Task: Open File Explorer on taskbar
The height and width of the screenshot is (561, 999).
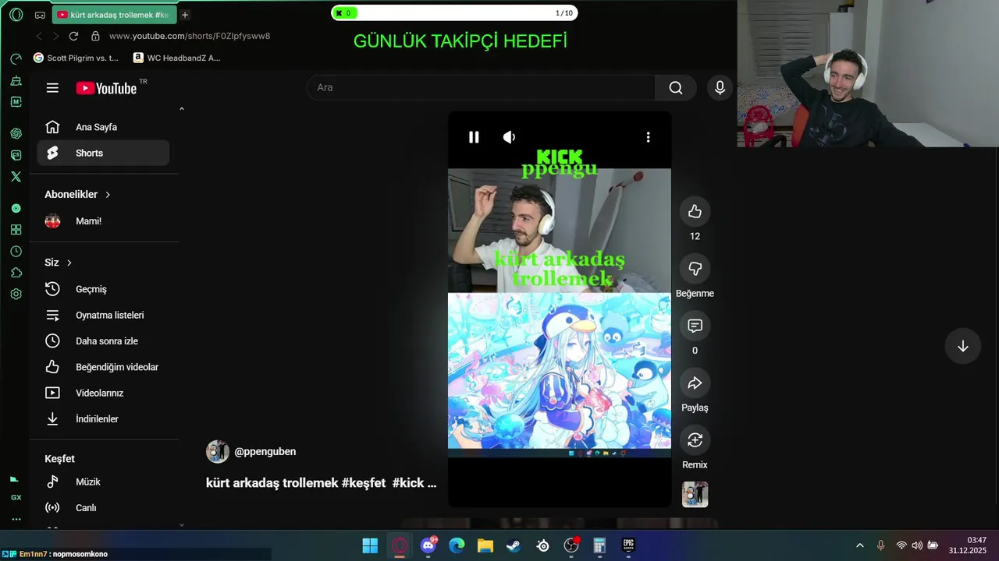Action: [485, 545]
